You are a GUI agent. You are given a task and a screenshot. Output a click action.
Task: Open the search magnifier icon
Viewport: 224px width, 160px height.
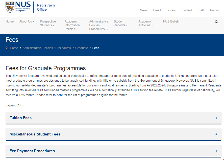[x=216, y=22]
